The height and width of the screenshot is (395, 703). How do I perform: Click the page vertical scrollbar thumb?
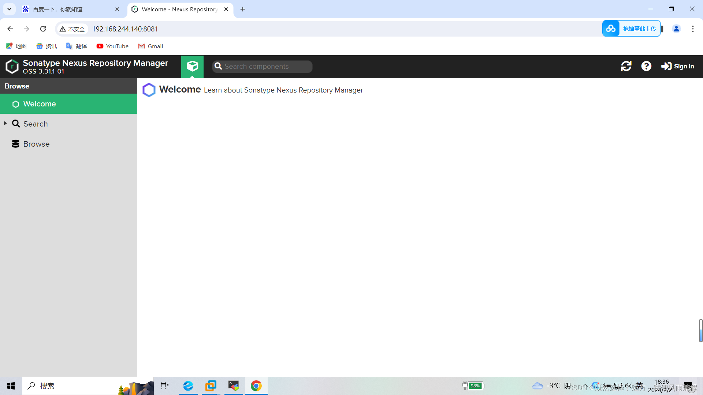pyautogui.click(x=700, y=331)
